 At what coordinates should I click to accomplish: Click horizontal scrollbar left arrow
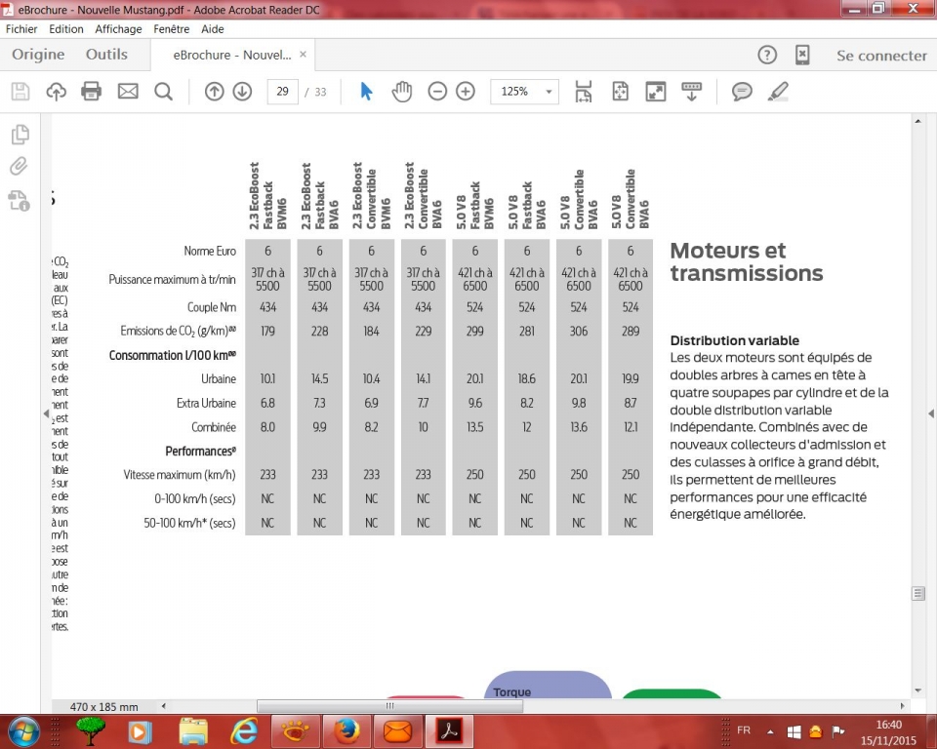[x=164, y=706]
